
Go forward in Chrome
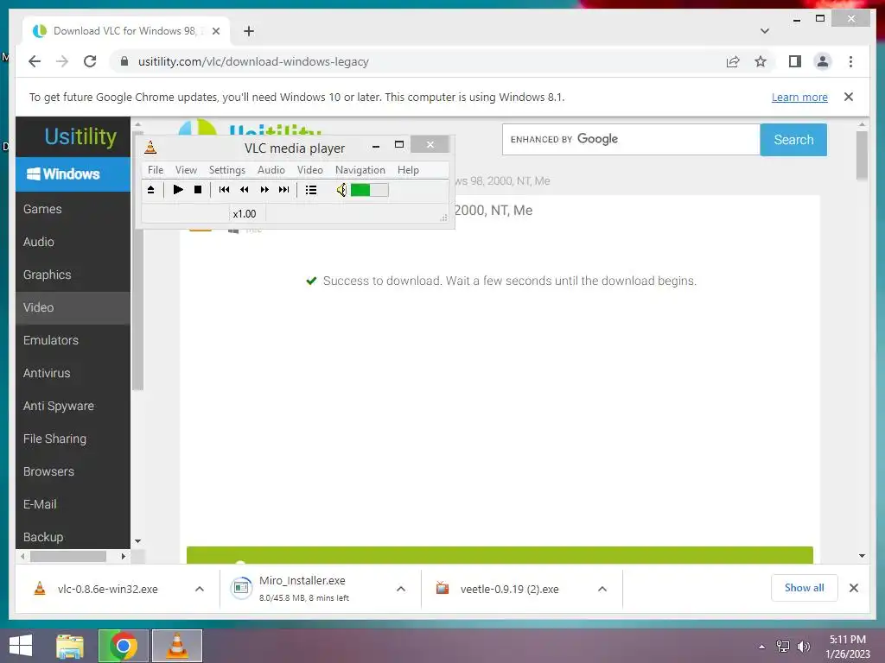(x=62, y=61)
